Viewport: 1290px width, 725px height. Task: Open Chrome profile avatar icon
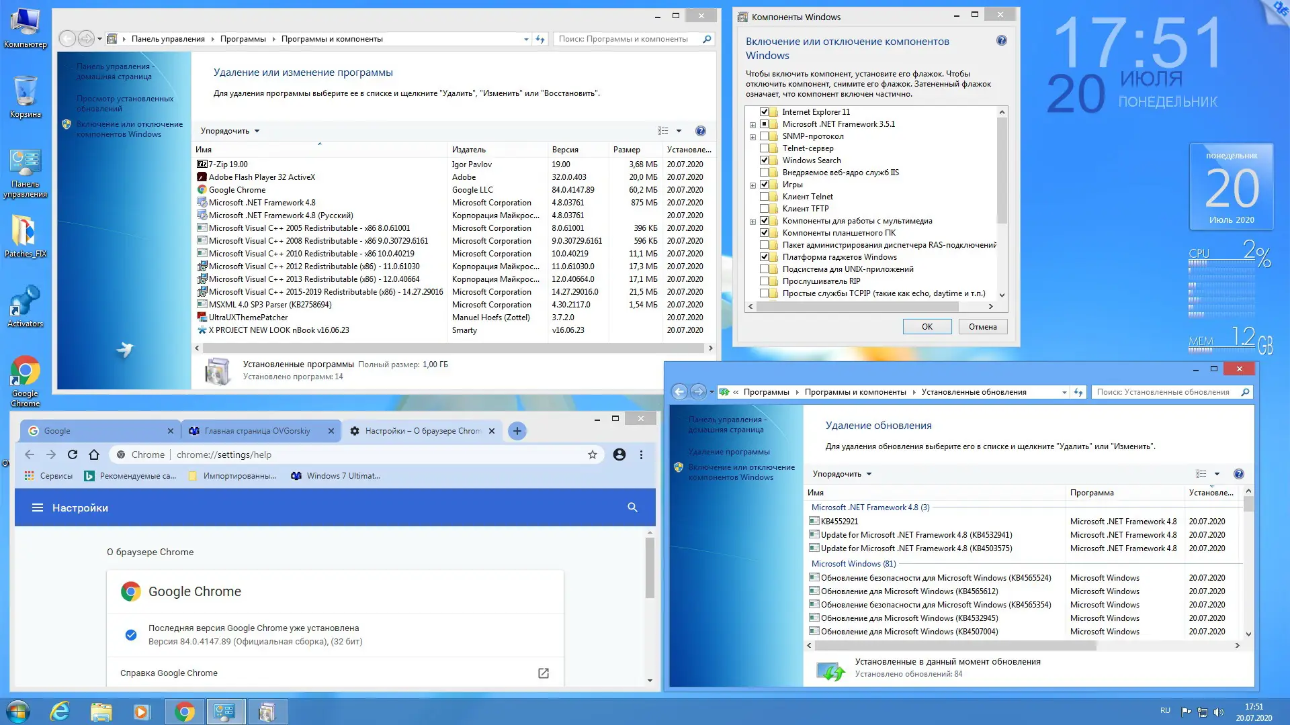(x=619, y=454)
